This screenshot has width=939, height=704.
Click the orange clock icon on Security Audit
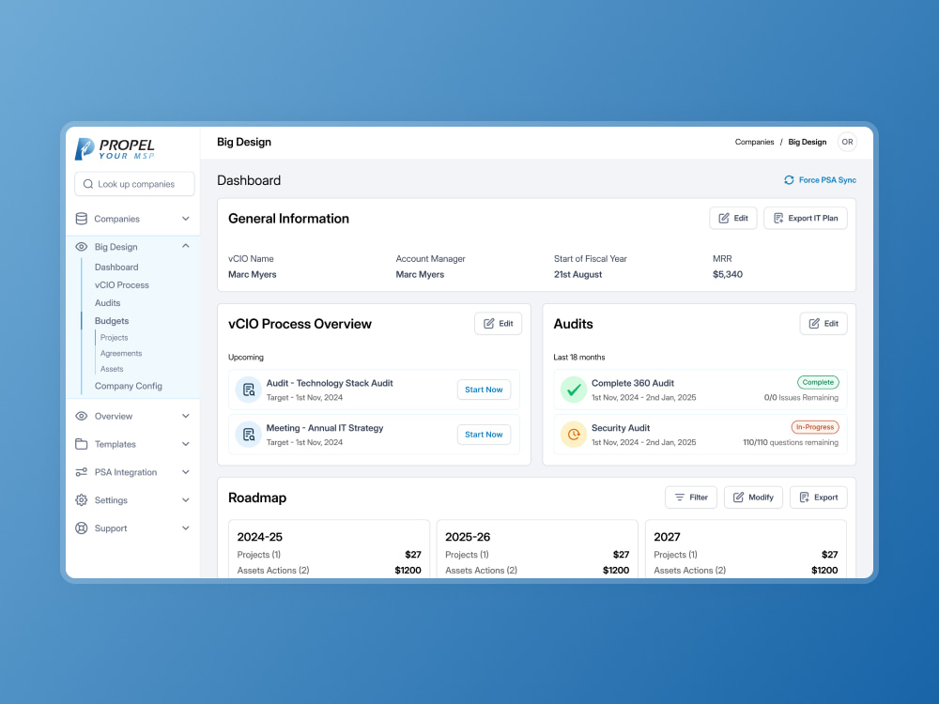(x=573, y=435)
